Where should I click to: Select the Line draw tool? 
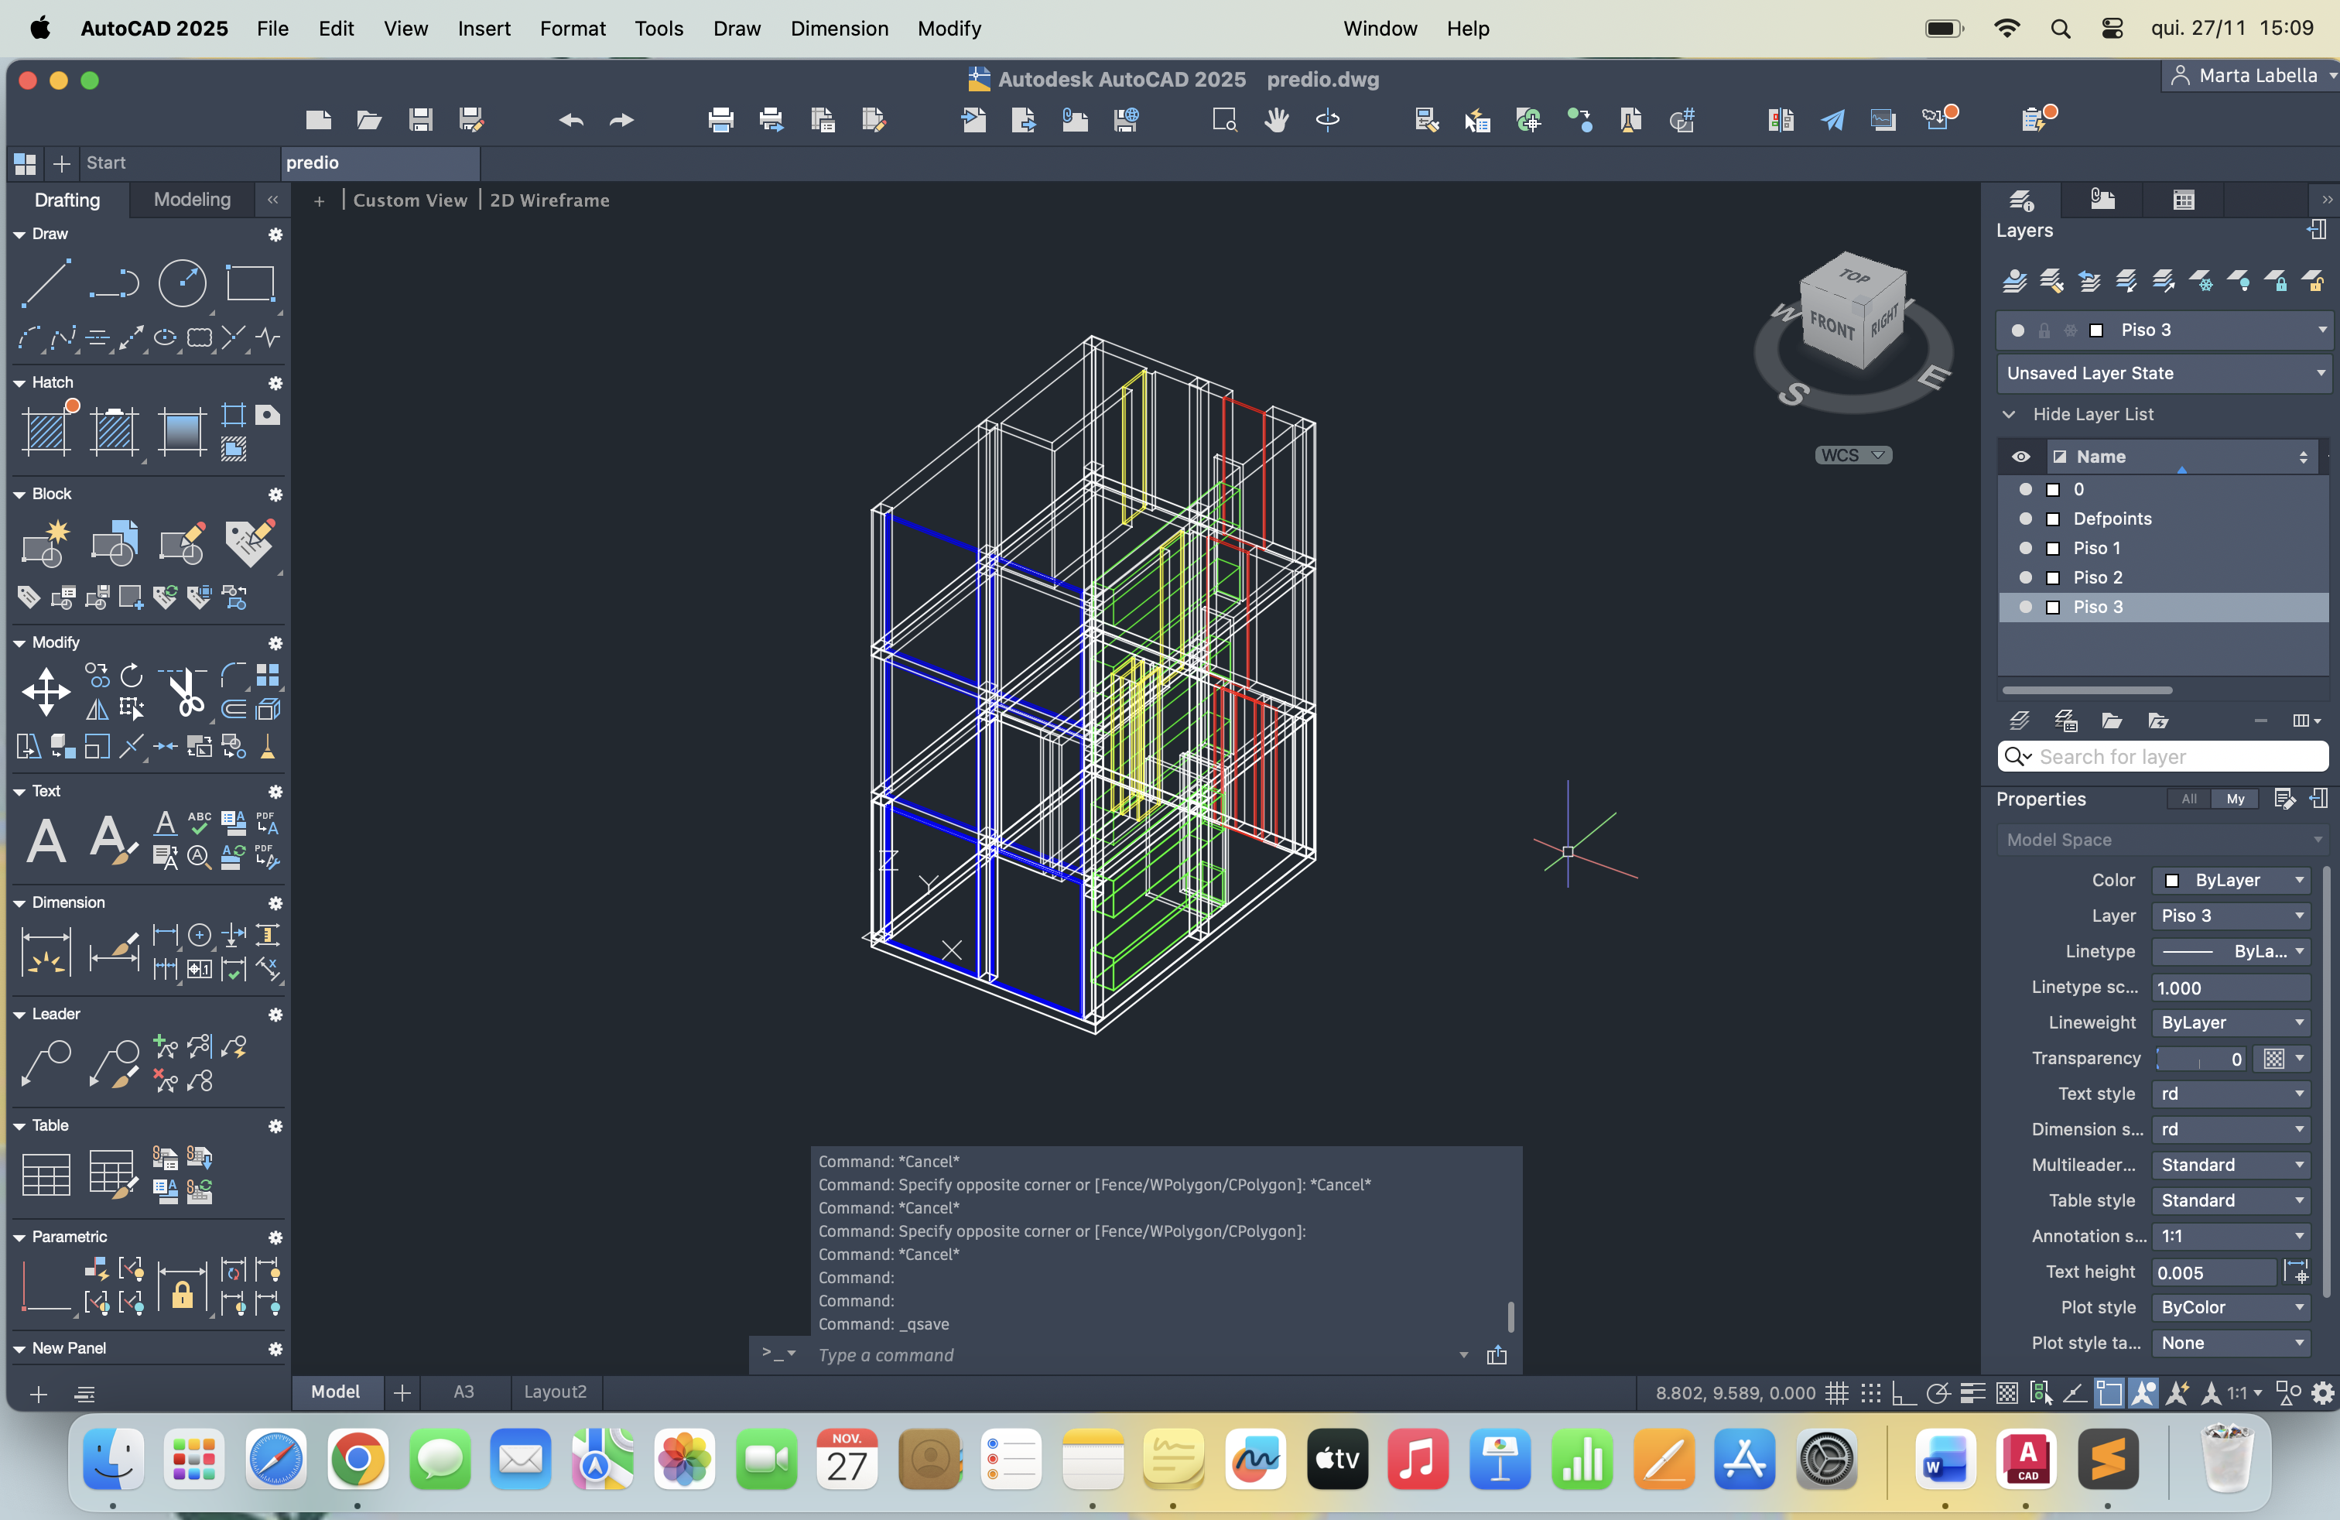(x=45, y=282)
